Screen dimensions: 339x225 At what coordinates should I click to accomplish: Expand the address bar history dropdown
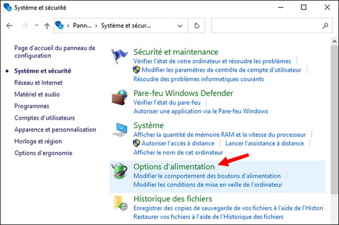pyautogui.click(x=180, y=26)
